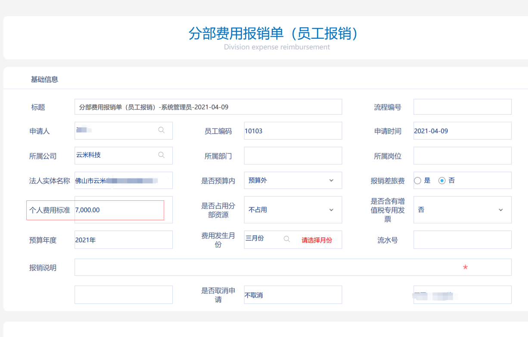Click the red 请选择月份 prompt text
This screenshot has width=528, height=337.
(x=317, y=240)
